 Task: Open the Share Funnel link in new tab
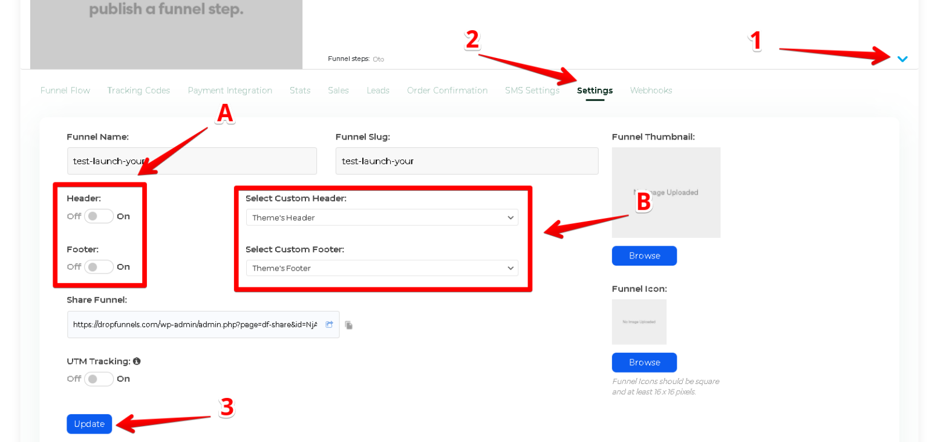[330, 324]
